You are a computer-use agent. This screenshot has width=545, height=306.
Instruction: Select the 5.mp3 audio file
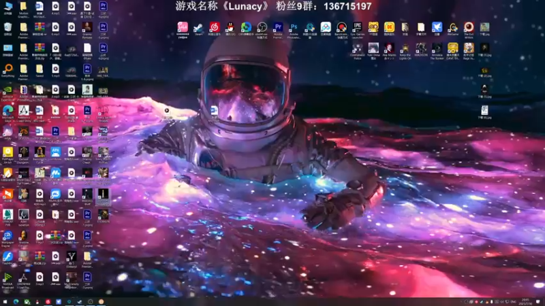[x=55, y=71]
